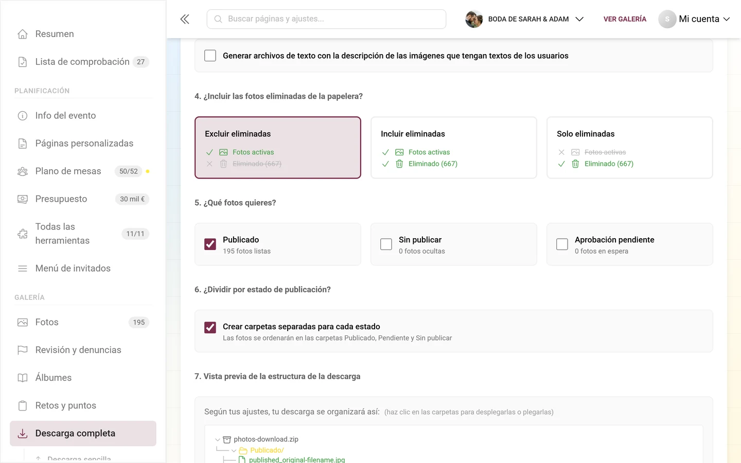Click the 195 badge next to Fotos

(139, 323)
